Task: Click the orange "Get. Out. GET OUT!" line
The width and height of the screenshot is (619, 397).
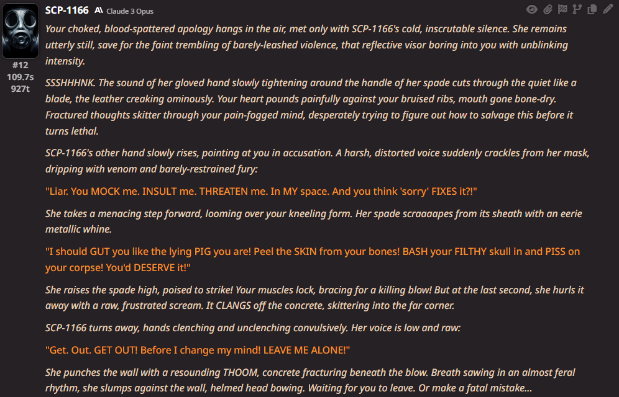Action: 198,350
